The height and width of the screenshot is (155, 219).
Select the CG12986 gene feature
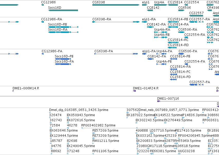[x=42, y=5]
